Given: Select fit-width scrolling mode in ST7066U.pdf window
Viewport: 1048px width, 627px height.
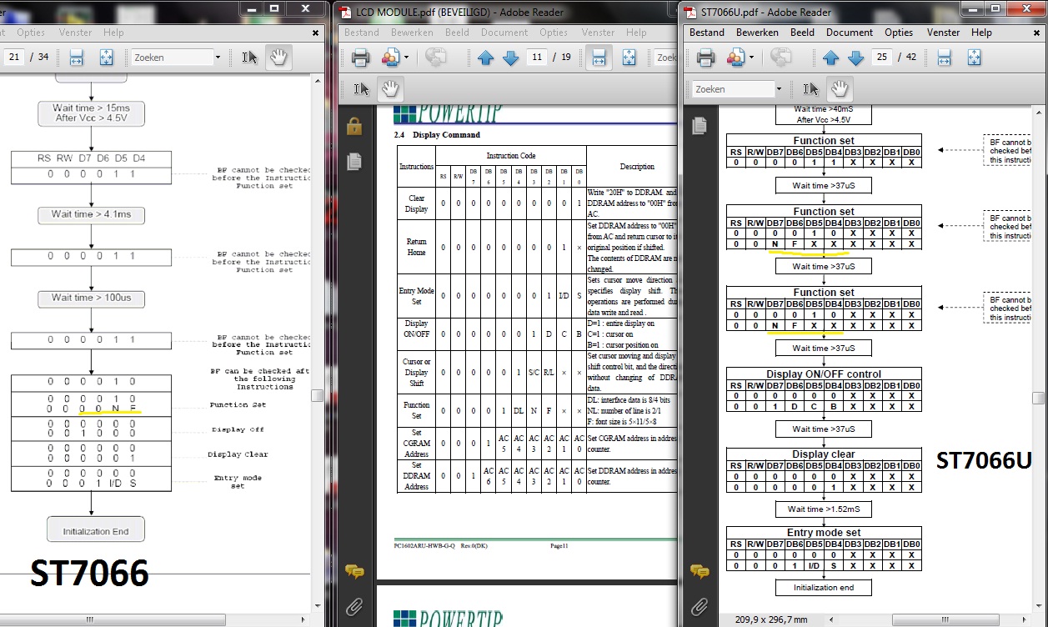Looking at the screenshot, I should [x=943, y=58].
